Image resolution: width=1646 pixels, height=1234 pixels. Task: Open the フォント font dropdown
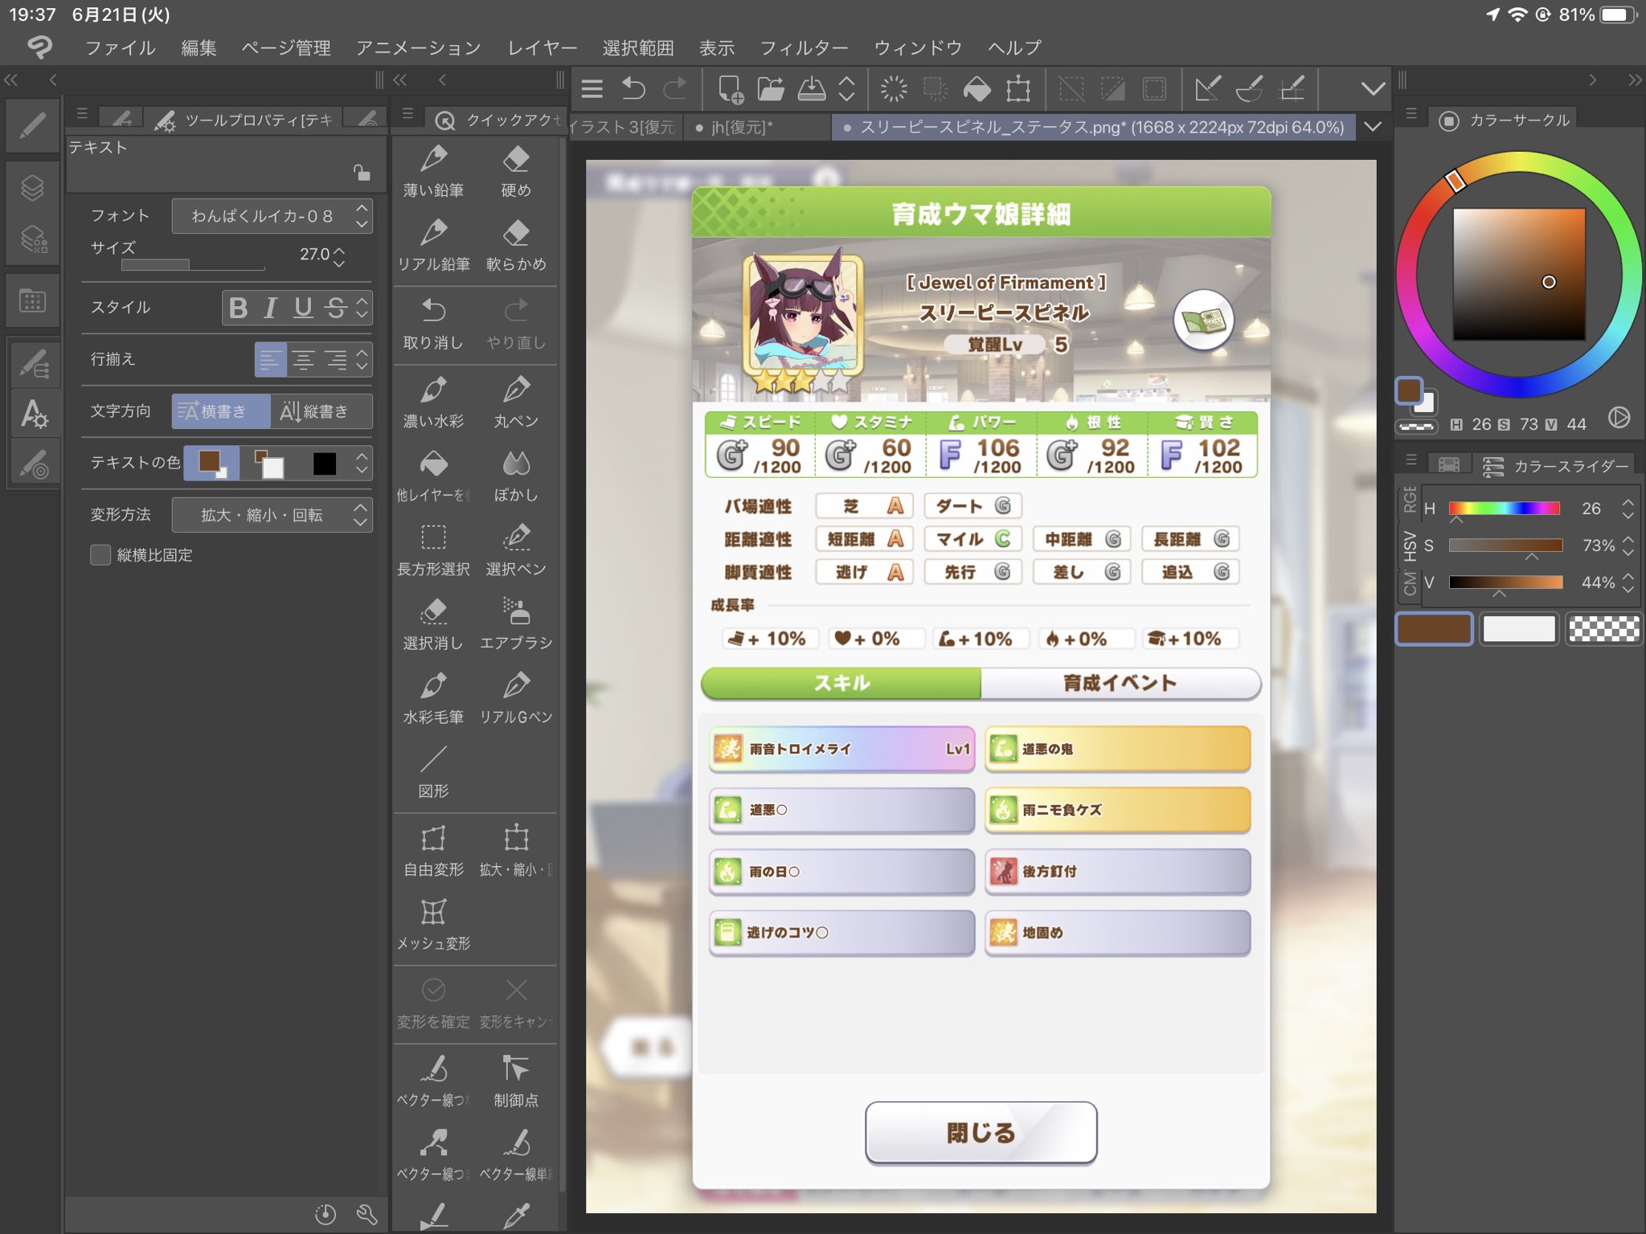(272, 216)
